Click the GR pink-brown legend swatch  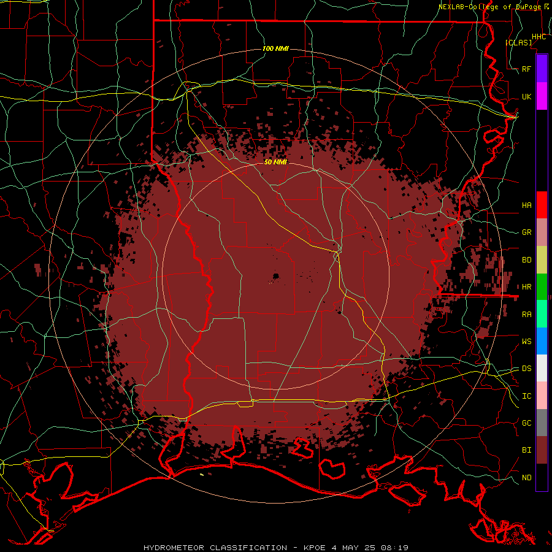pos(542,232)
